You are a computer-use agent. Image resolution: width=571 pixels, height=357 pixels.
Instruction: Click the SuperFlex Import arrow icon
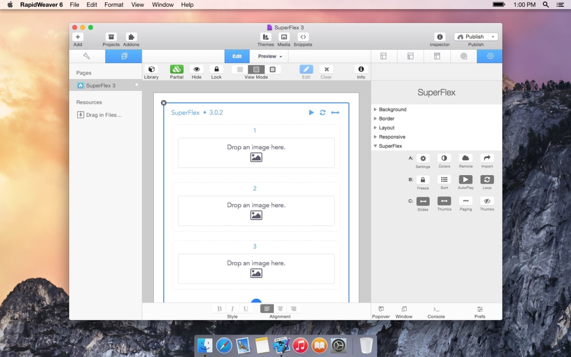[487, 158]
